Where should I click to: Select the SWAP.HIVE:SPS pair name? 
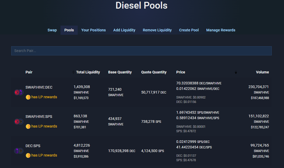tap(39, 117)
